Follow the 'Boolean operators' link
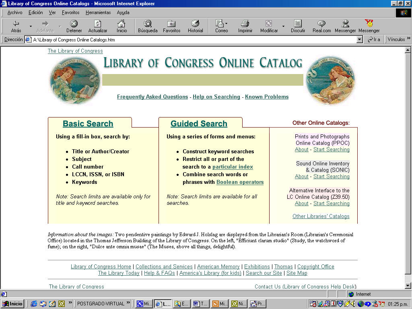 (x=240, y=182)
